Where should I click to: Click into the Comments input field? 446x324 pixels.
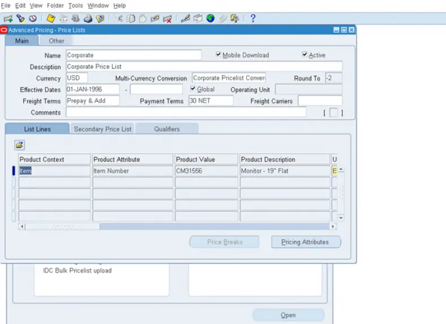click(x=186, y=113)
